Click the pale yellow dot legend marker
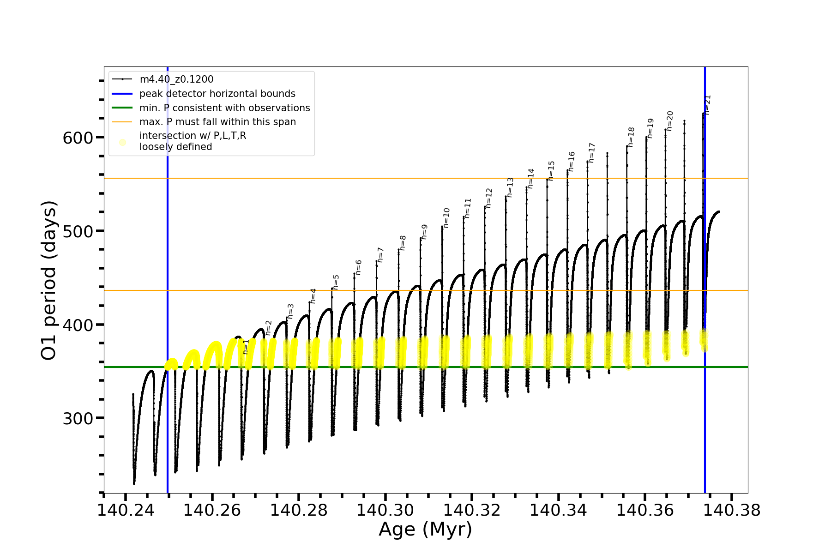This screenshot has width=831, height=554. click(x=122, y=142)
